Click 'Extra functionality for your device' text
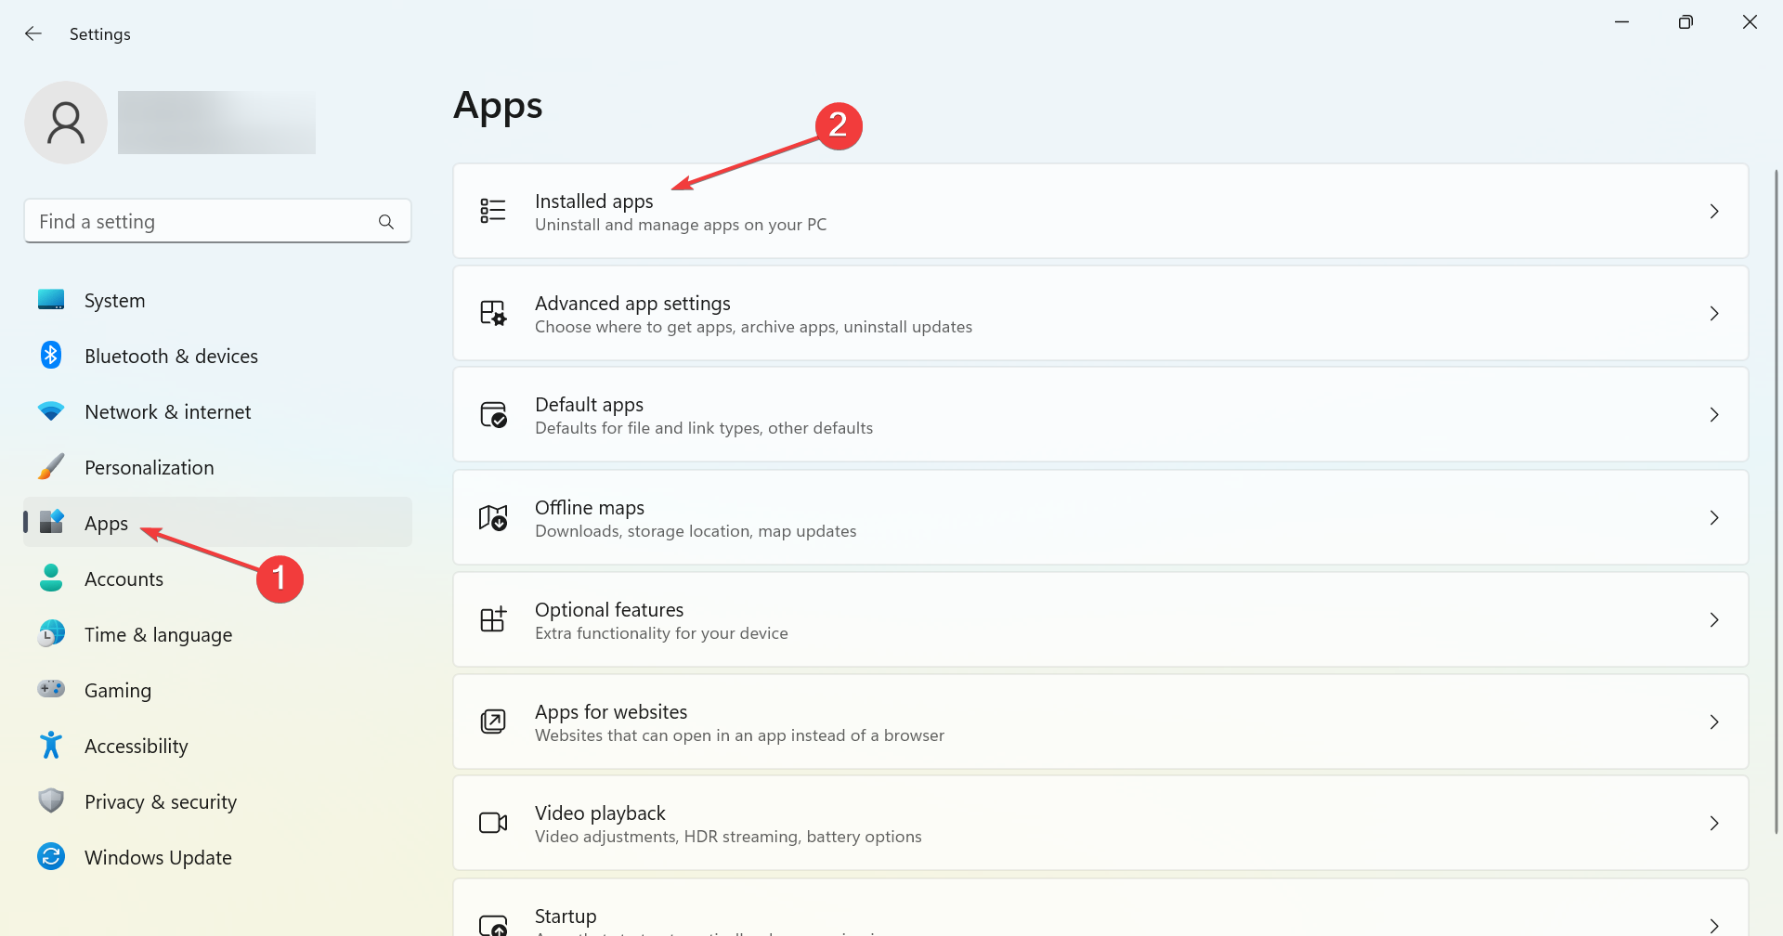This screenshot has height=936, width=1783. 661,633
